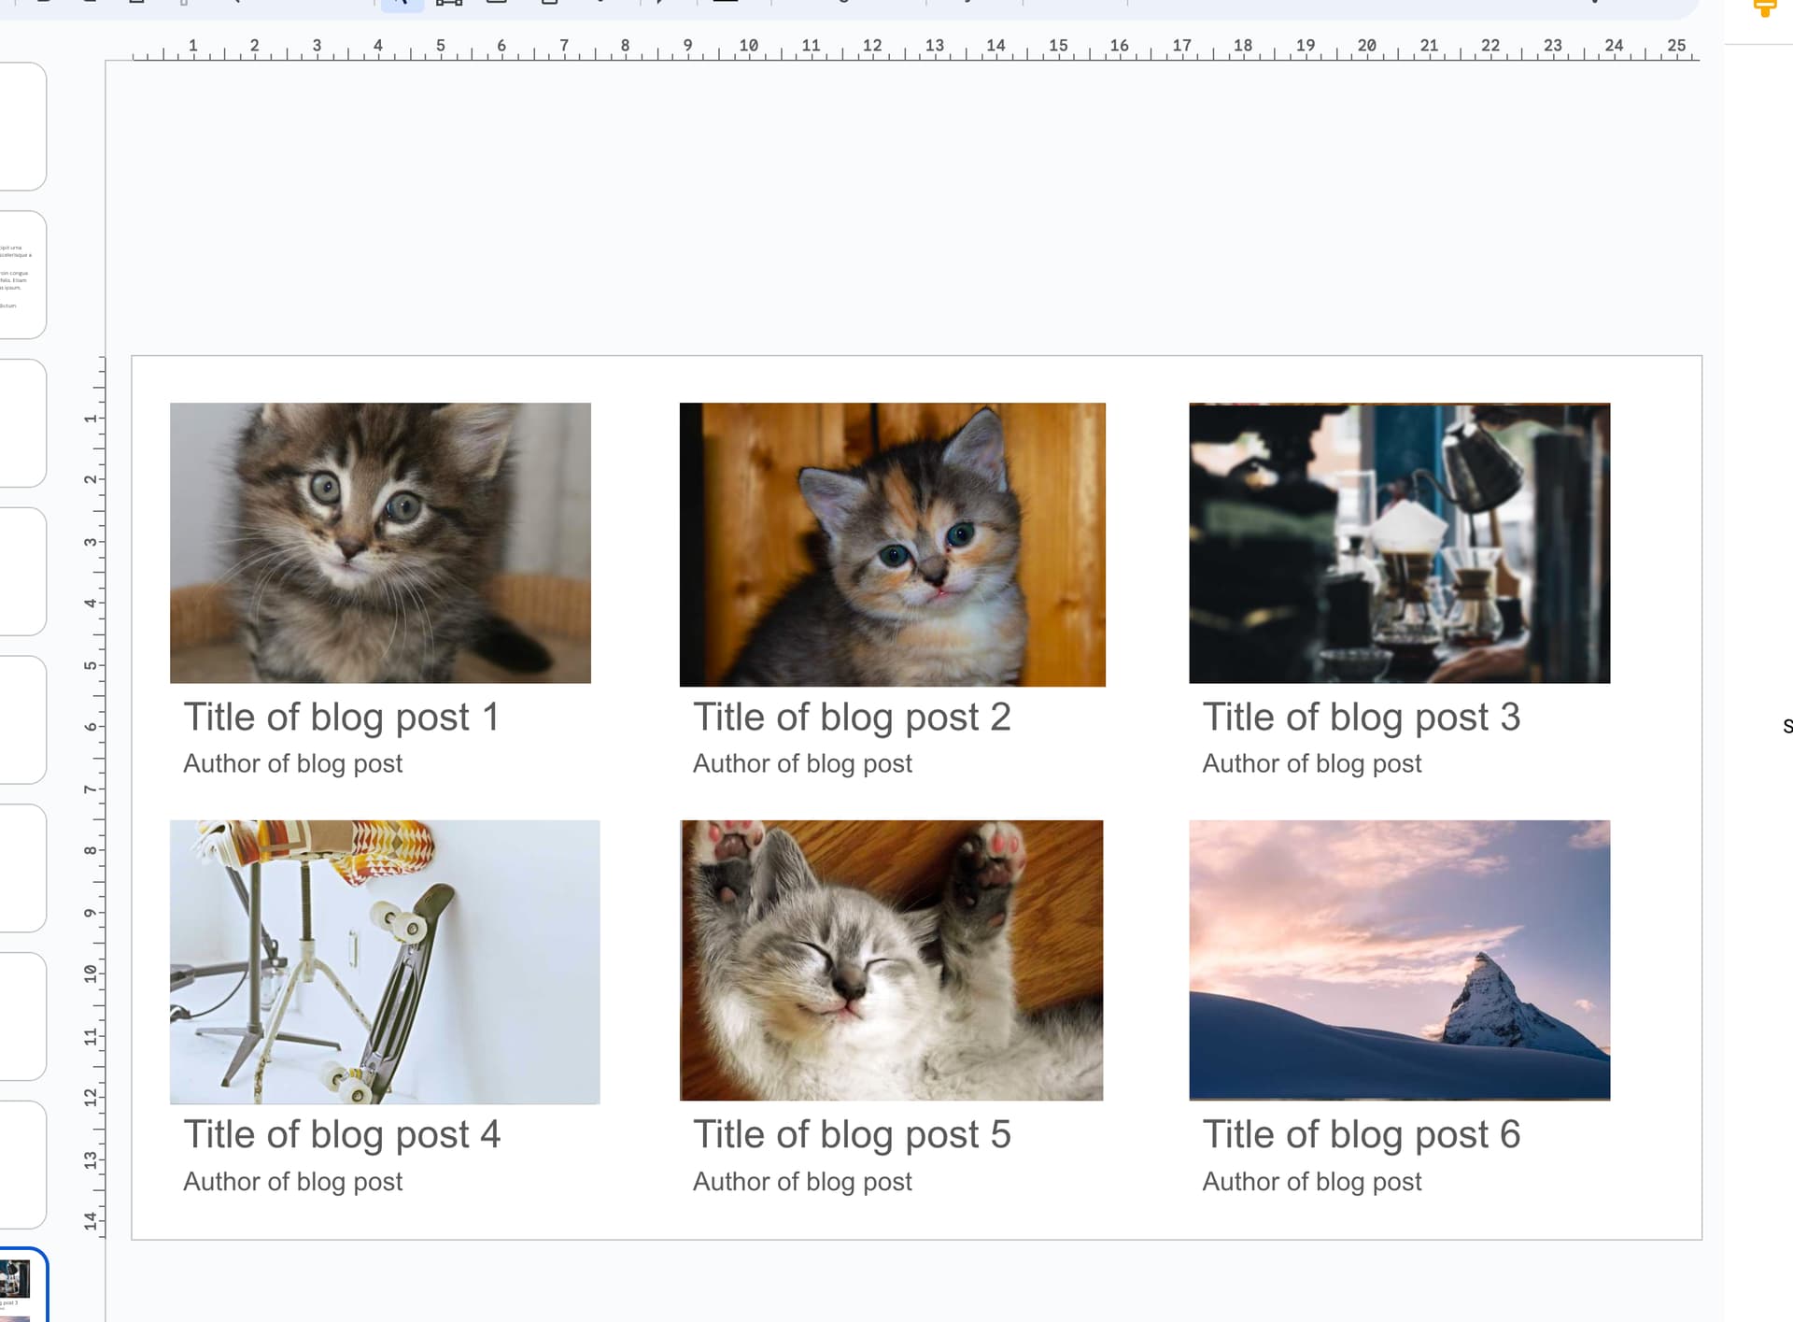The height and width of the screenshot is (1322, 1793).
Task: Select author text under blog post 6
Action: (x=1311, y=1182)
